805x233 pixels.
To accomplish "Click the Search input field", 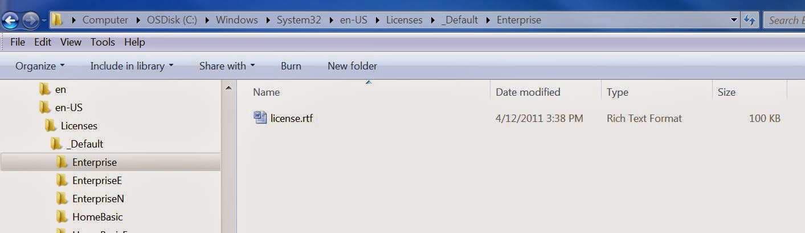I will click(x=783, y=20).
